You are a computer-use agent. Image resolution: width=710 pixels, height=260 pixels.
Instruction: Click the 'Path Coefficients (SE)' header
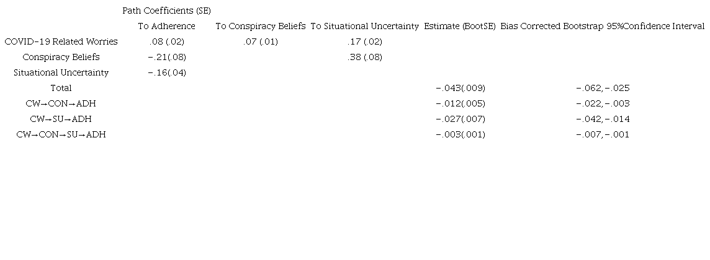click(x=166, y=11)
